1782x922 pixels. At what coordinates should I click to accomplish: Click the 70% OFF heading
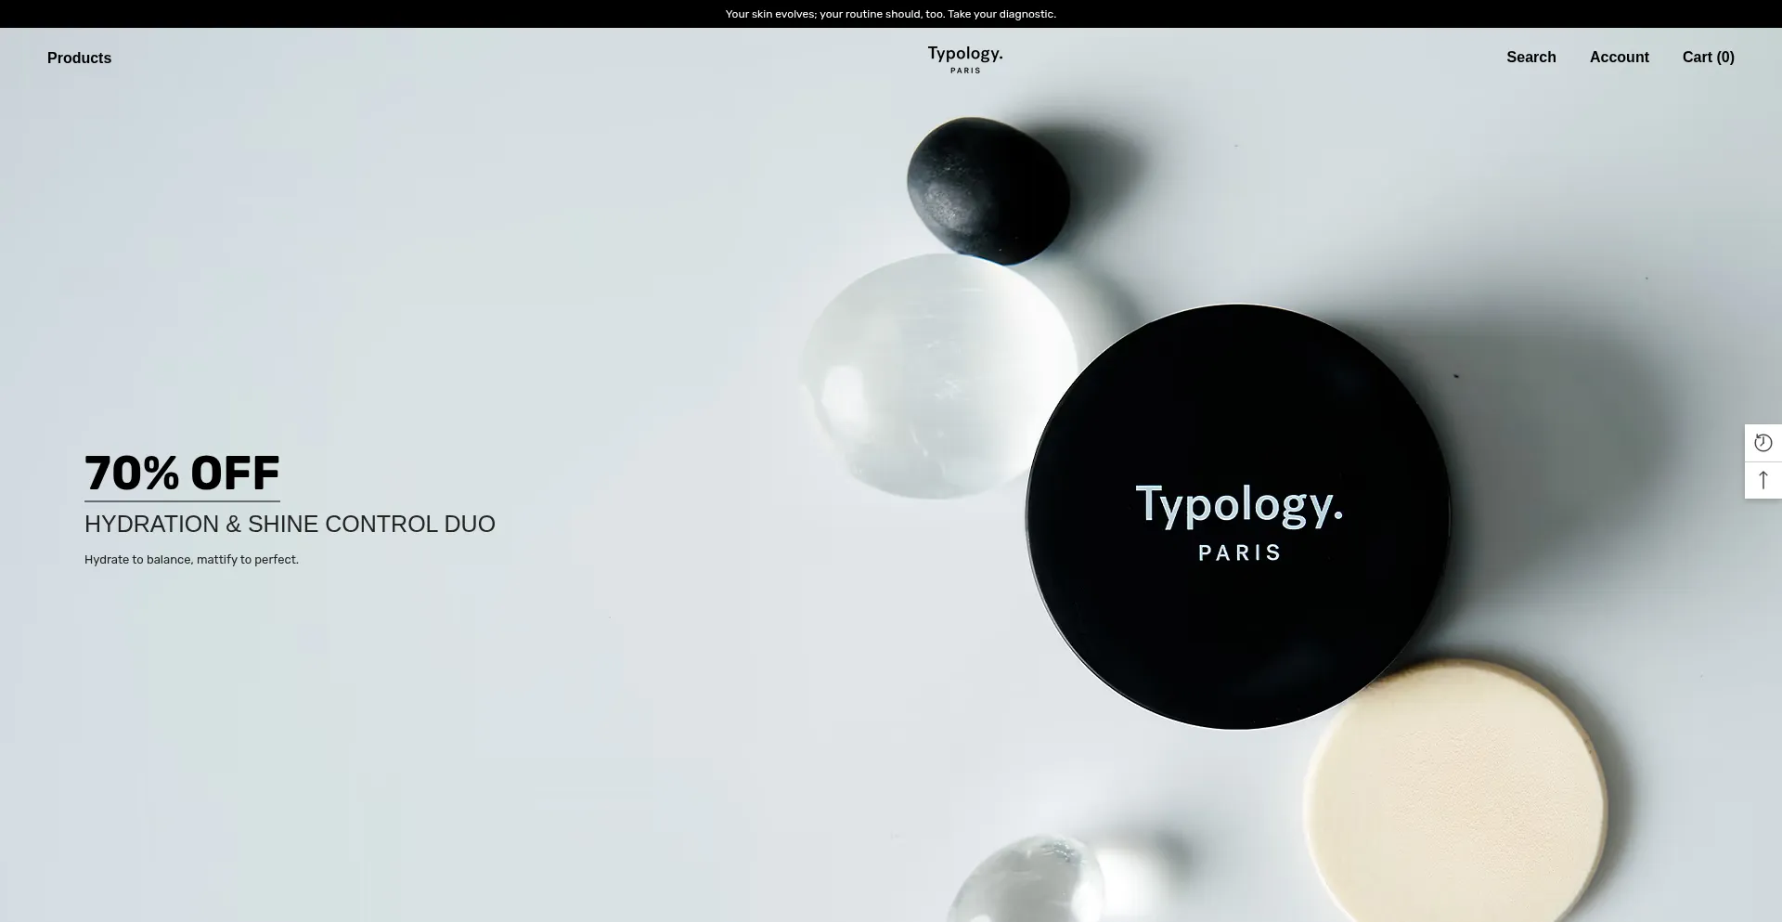click(182, 474)
